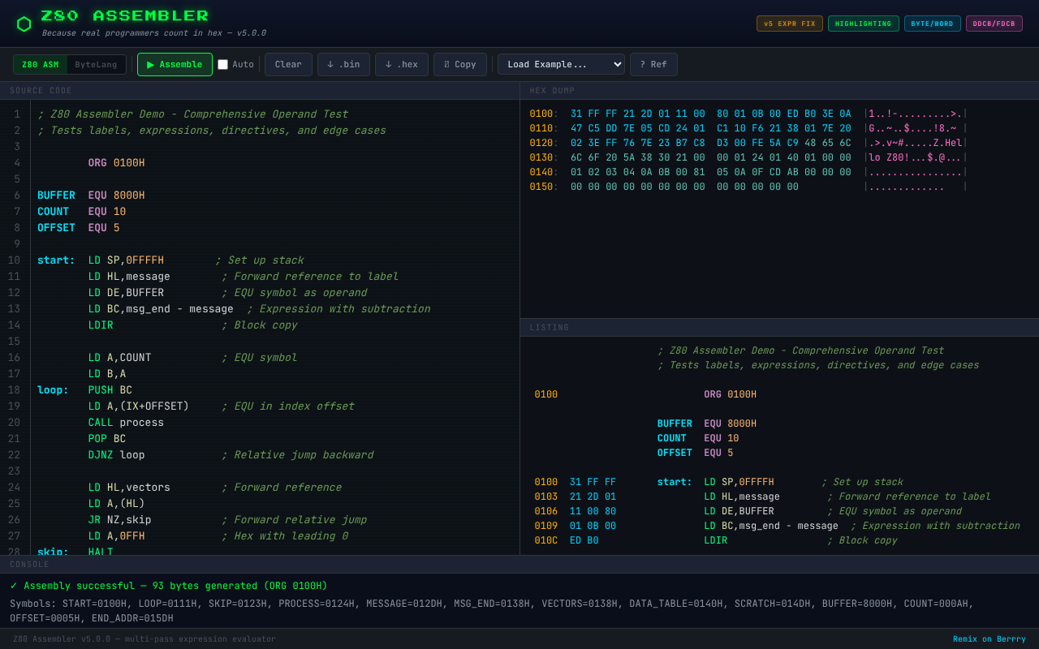Click the 'CALL process' source line

coord(126,423)
